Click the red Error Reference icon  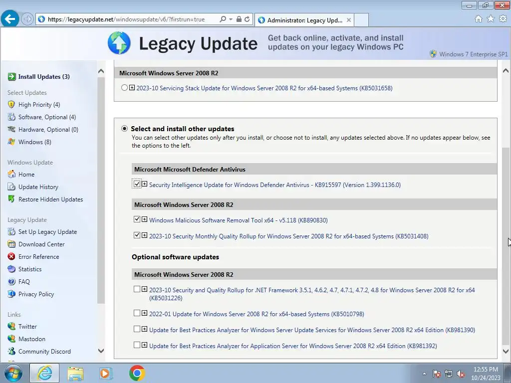tap(11, 256)
